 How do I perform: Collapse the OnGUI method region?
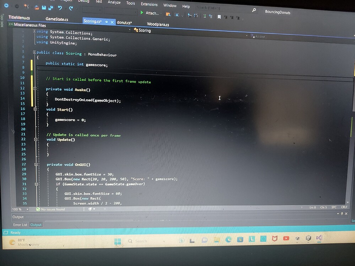[x=36, y=164]
